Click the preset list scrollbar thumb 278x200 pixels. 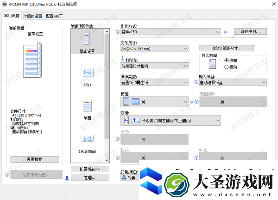tap(107, 86)
